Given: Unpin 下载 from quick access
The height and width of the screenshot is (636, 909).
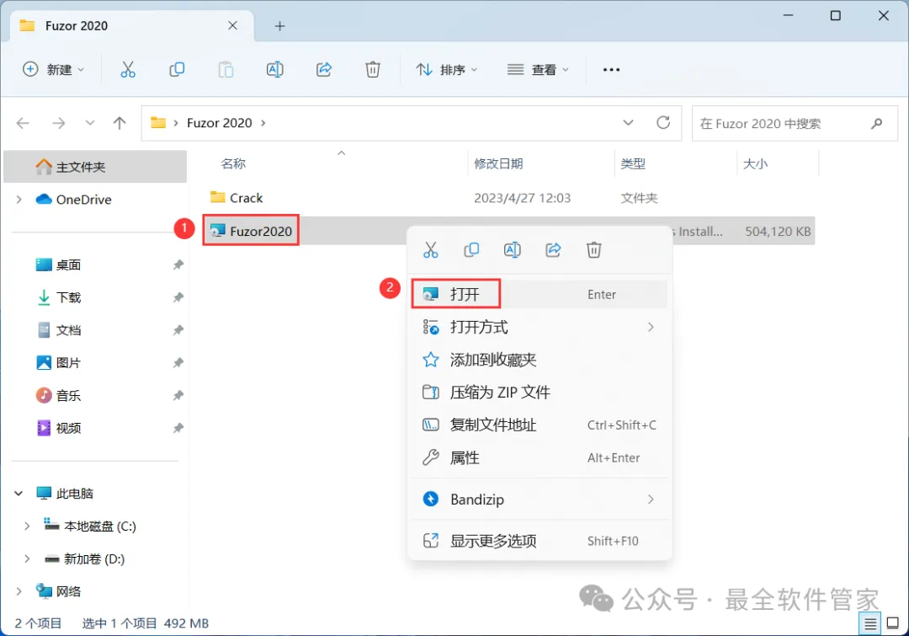Looking at the screenshot, I should [178, 297].
